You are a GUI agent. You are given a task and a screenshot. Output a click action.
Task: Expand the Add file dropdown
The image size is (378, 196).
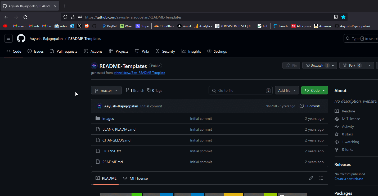[x=287, y=90]
